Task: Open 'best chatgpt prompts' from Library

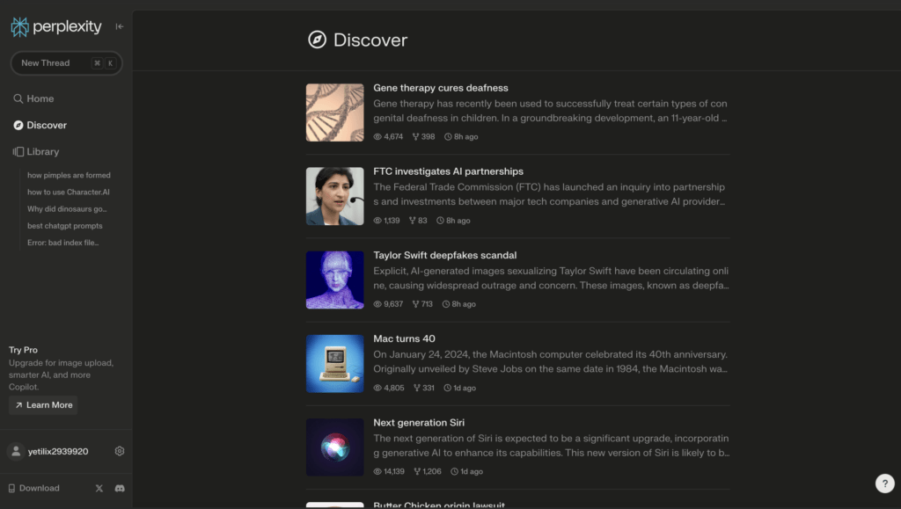Action: coord(65,225)
